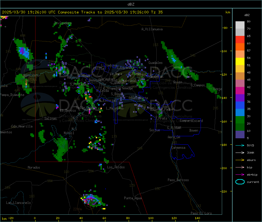Image resolution: width=262 pixels, height=222 pixels.
Task: Click the Soitue map label
Action: (x=155, y=130)
